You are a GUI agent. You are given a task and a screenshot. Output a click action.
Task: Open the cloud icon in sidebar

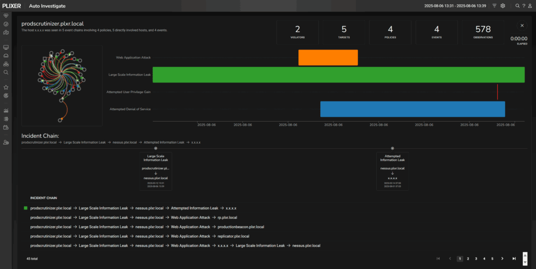5,55
